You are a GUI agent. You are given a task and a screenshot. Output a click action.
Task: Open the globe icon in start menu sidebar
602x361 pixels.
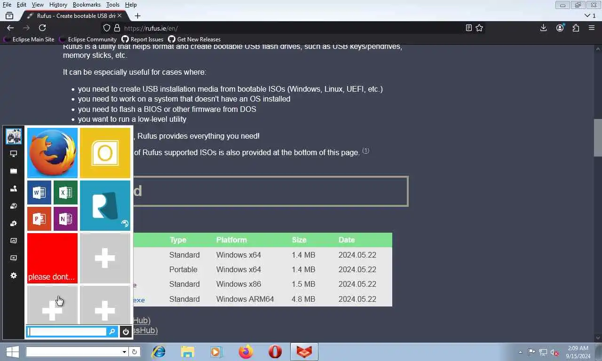[14, 206]
